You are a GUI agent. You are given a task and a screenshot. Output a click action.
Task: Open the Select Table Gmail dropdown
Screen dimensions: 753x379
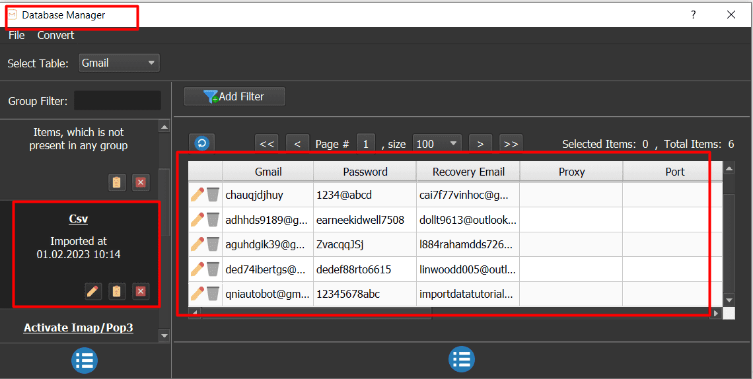point(119,63)
